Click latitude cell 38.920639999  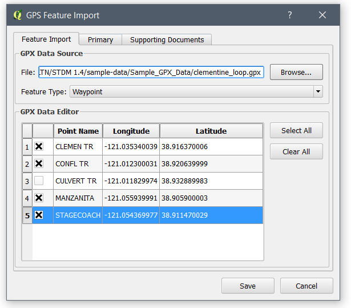click(x=211, y=163)
